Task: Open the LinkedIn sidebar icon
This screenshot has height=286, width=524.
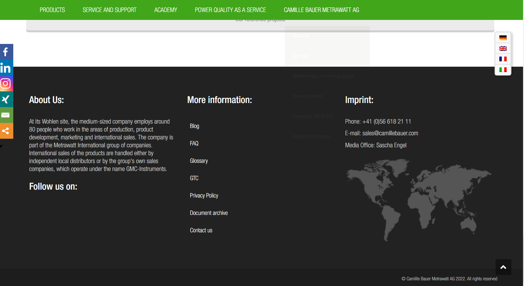Action: coord(6,68)
